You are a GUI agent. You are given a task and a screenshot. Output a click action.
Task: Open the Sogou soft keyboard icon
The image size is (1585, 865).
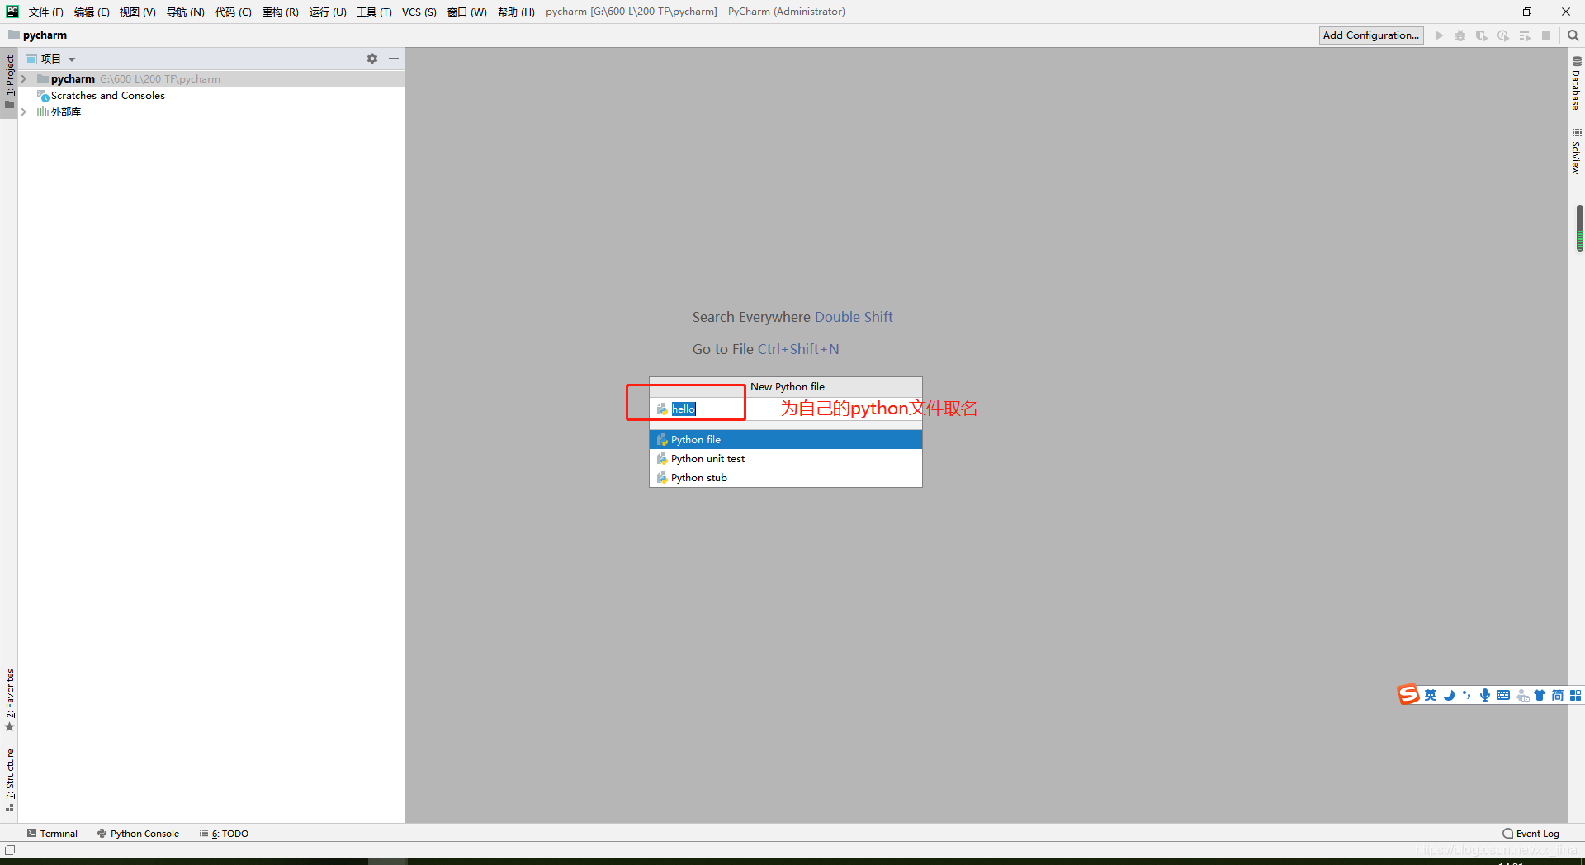point(1503,695)
